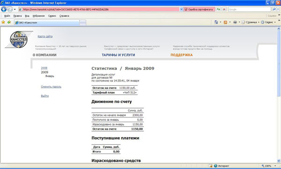Go back with the browser Back arrow
Screen dimensions: 281x169
click(4, 9)
